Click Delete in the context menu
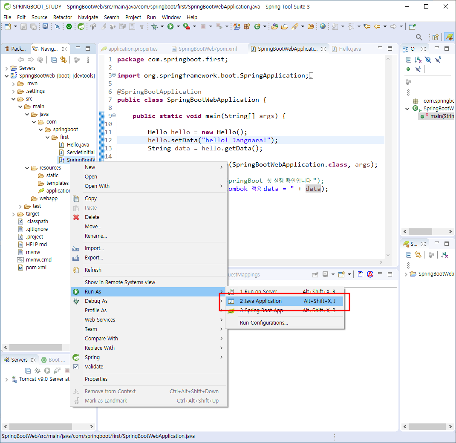 (149, 217)
